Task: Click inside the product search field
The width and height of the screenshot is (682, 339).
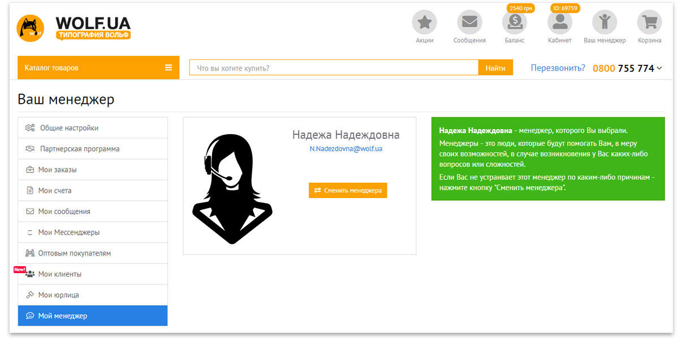Action: click(334, 67)
